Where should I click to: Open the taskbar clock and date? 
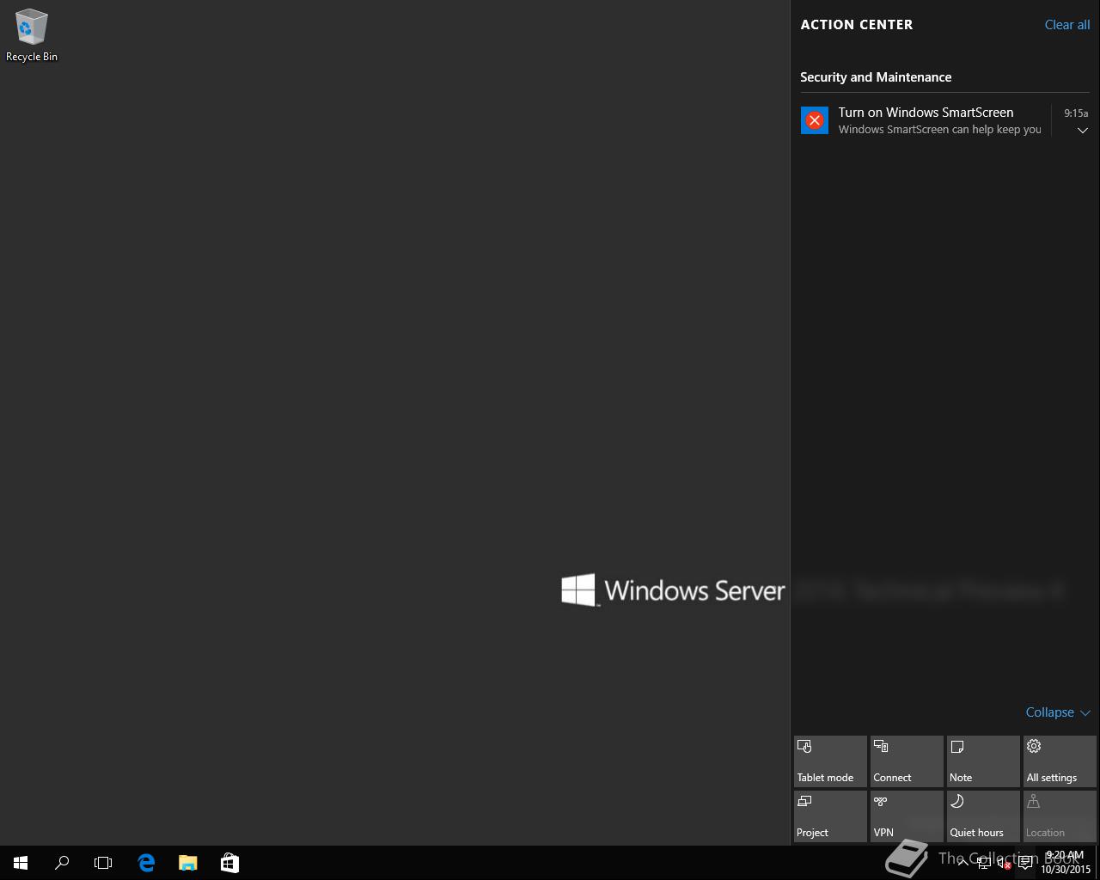[x=1066, y=863]
